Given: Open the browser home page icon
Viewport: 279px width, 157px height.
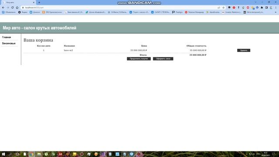Looking at the screenshot, I should pos(17,8).
